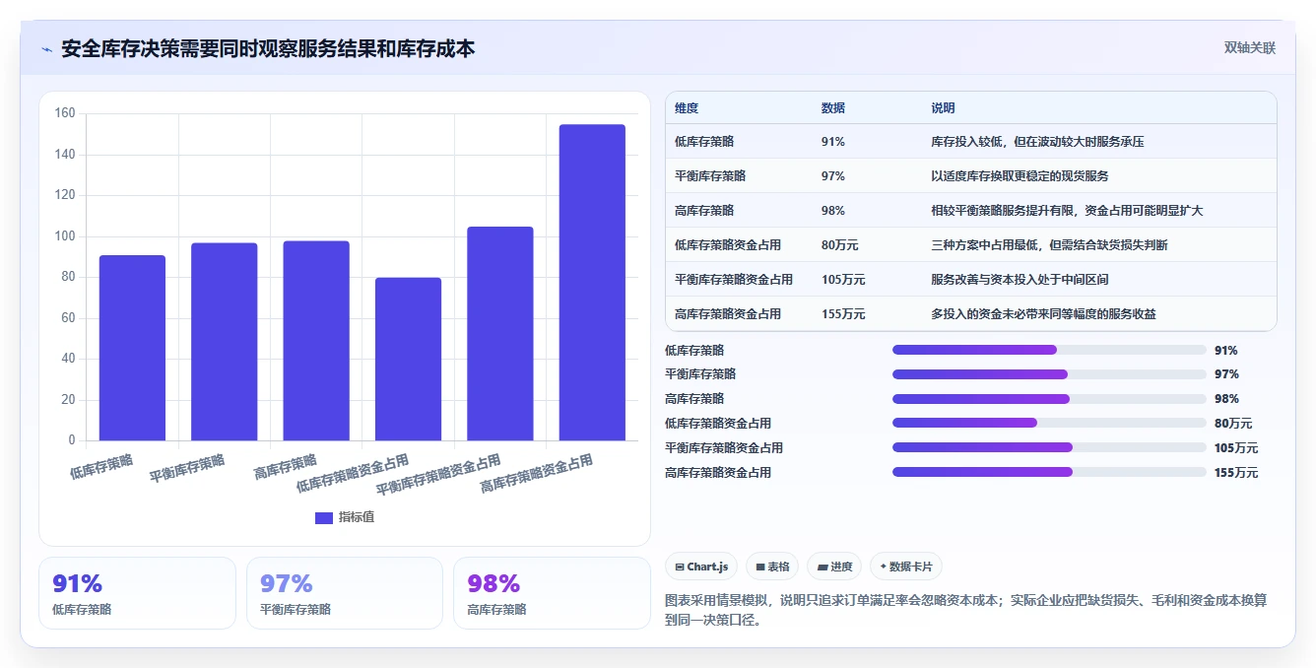Click the 98% cell in the table

[832, 211]
